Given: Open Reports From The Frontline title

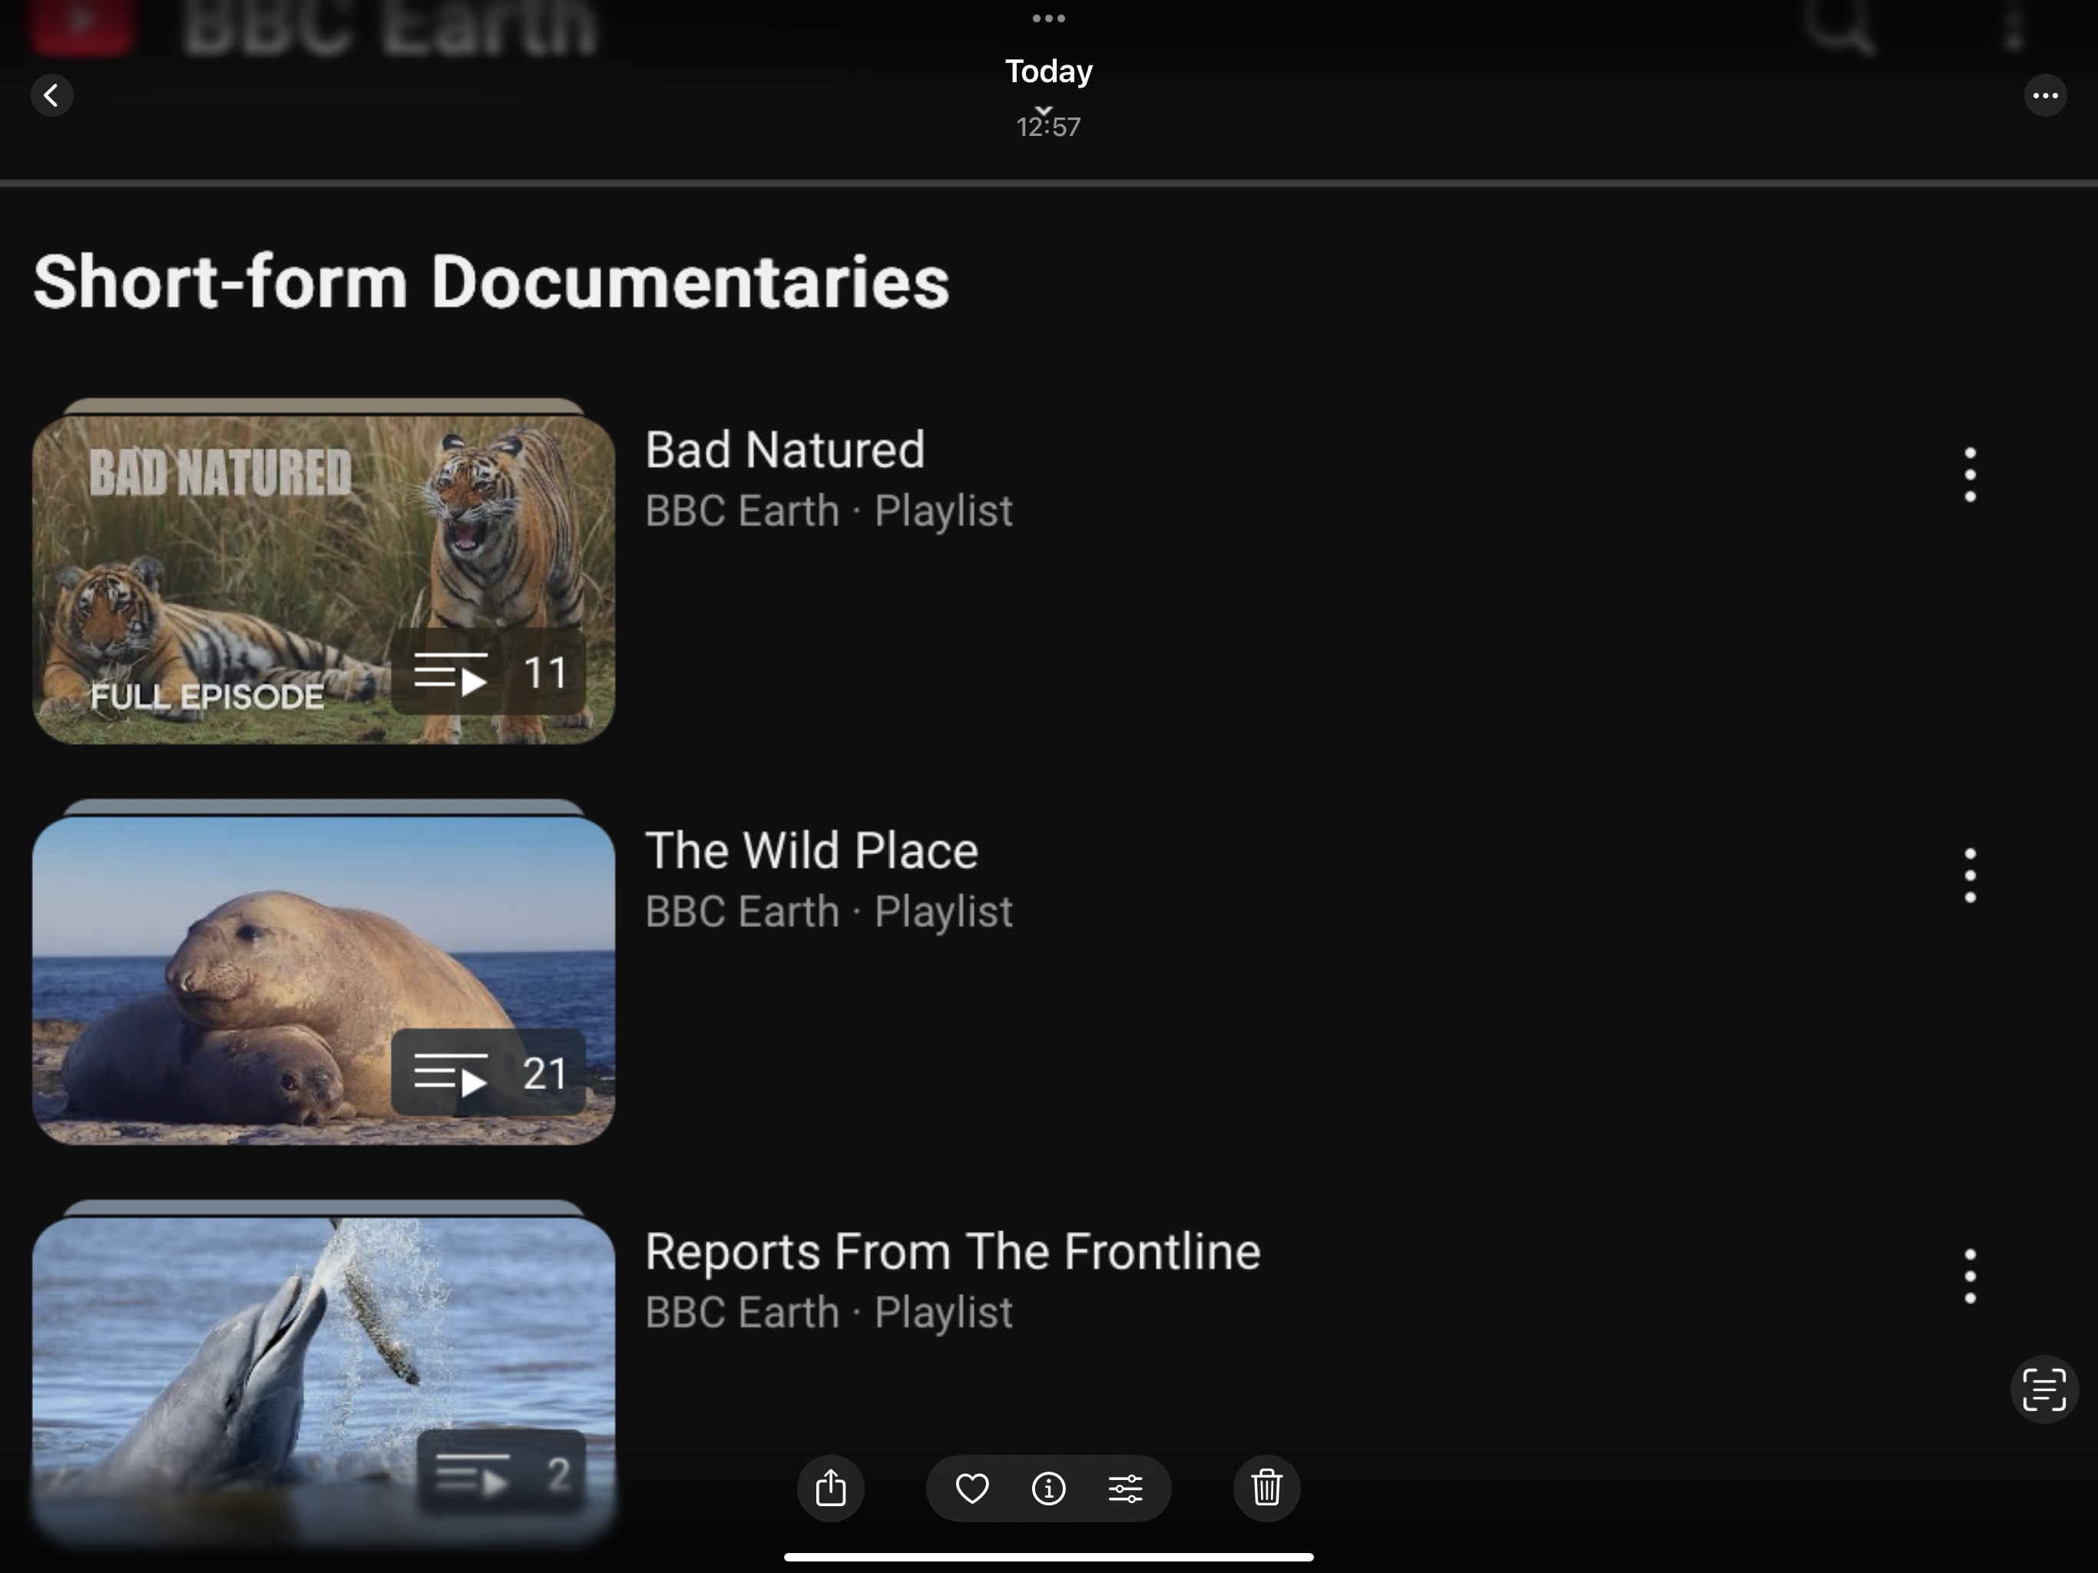Looking at the screenshot, I should click(x=952, y=1251).
